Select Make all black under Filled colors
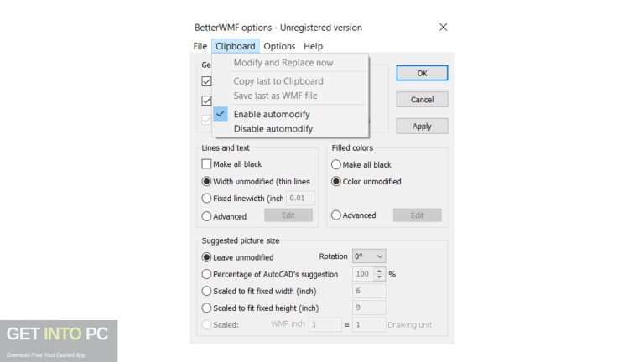644x362 pixels. click(x=336, y=165)
